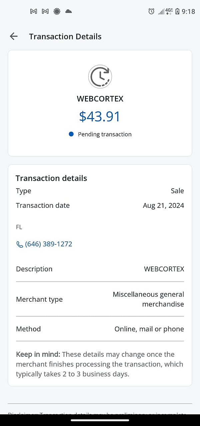Select the Description row
The height and width of the screenshot is (426, 200).
(x=100, y=269)
